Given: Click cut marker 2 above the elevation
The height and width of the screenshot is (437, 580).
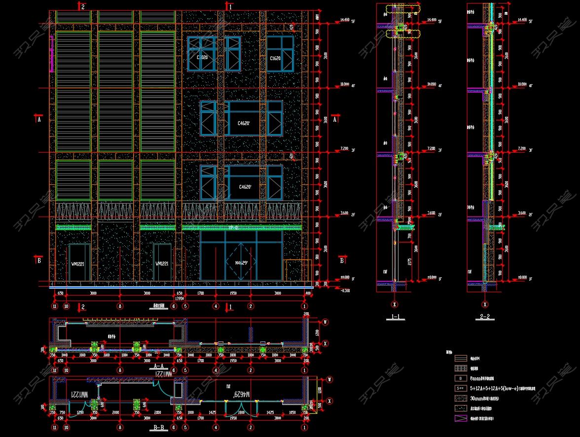Looking at the screenshot, I should (x=82, y=6).
